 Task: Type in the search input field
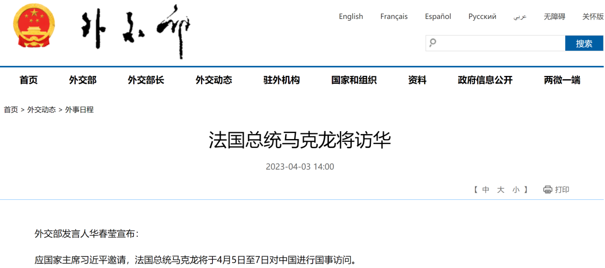[499, 43]
